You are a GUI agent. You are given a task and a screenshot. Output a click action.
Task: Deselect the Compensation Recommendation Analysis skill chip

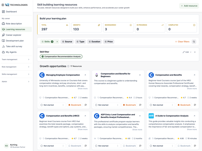(61, 56)
